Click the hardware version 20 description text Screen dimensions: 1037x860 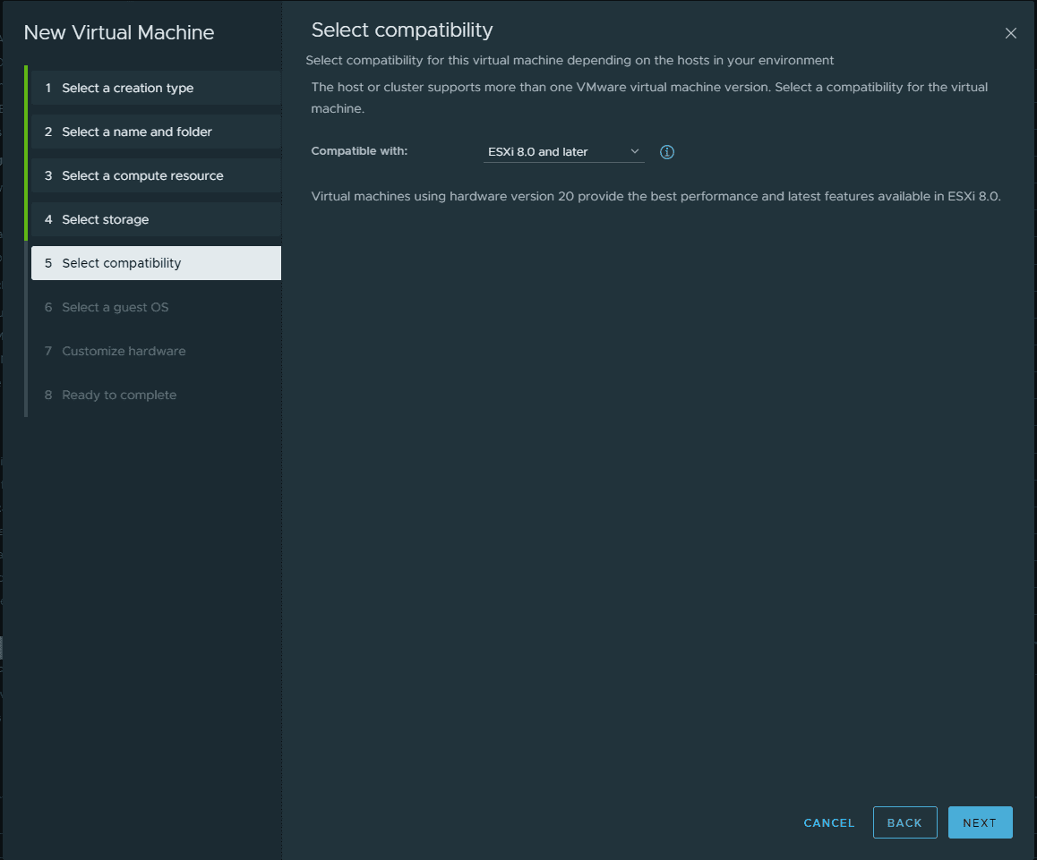point(656,196)
